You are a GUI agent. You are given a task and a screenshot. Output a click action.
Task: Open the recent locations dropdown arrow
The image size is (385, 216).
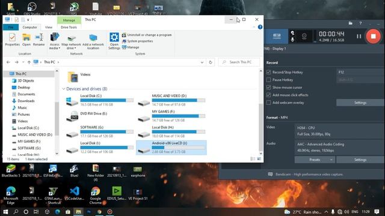coord(23,62)
